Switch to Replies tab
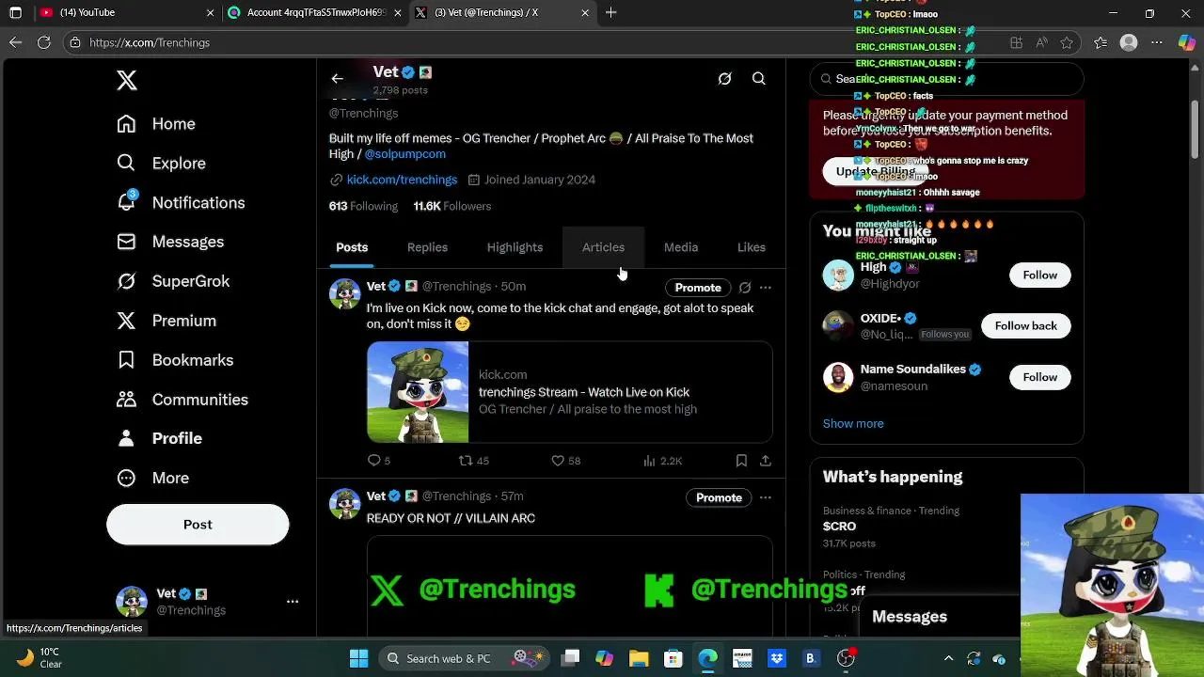This screenshot has width=1204, height=677. [x=427, y=247]
